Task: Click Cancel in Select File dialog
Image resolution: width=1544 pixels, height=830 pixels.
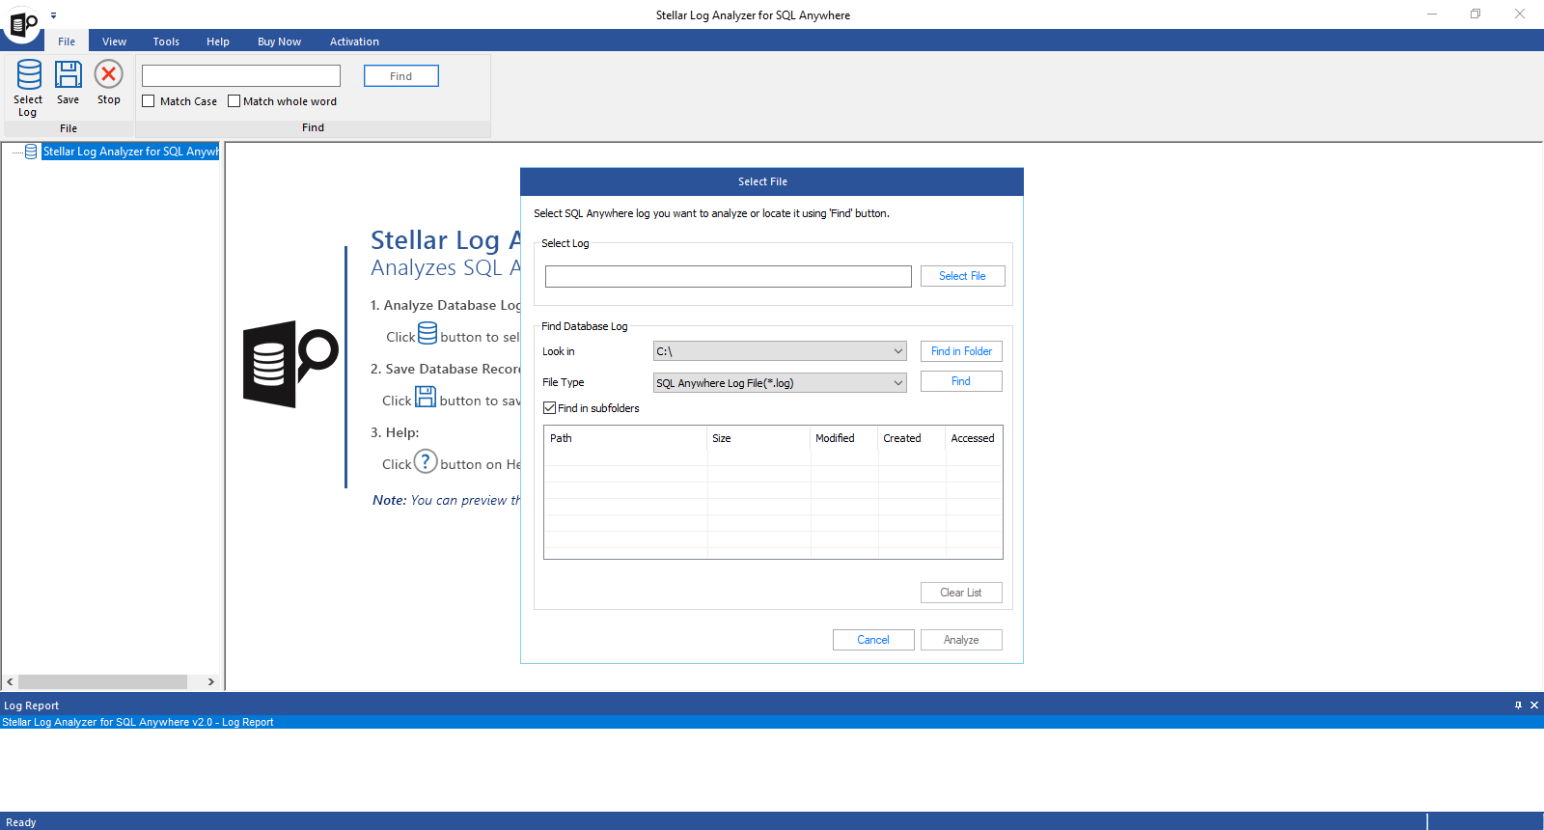Action: [x=873, y=640]
